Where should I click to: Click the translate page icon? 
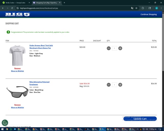[132, 8]
